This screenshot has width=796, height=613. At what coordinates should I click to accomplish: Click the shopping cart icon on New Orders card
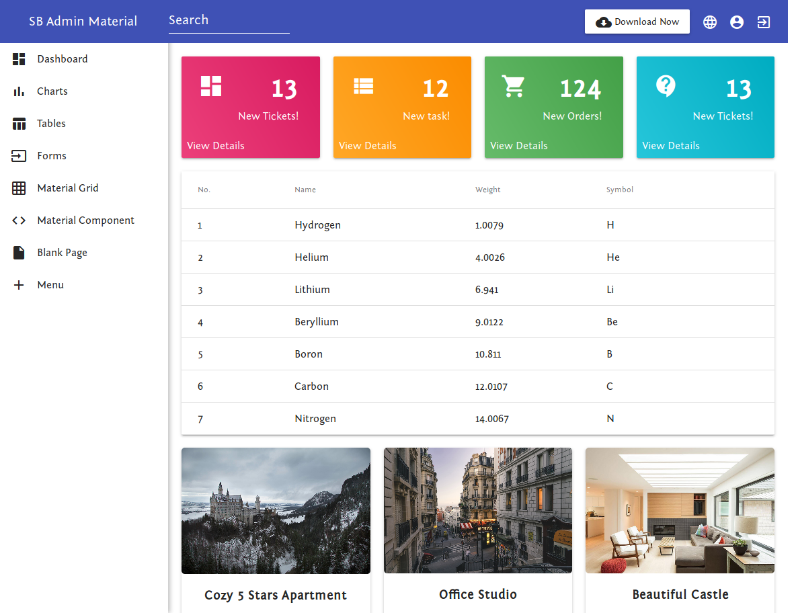click(514, 86)
